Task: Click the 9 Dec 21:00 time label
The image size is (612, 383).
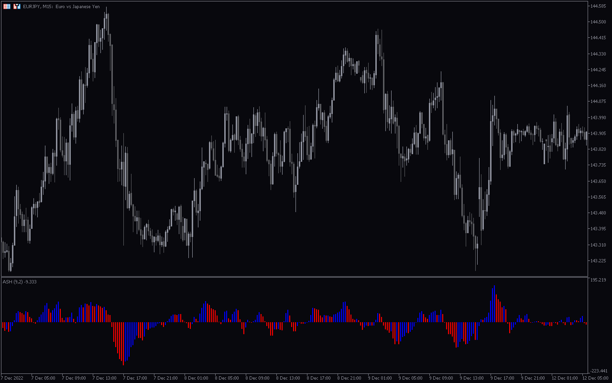Action: (533, 378)
